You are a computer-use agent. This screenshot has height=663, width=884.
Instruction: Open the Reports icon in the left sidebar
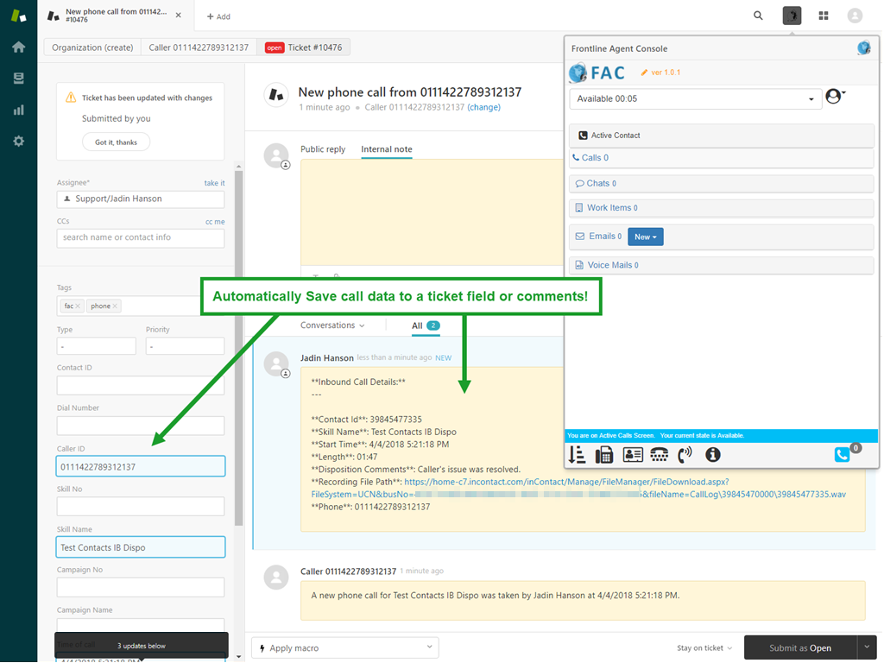[x=19, y=110]
